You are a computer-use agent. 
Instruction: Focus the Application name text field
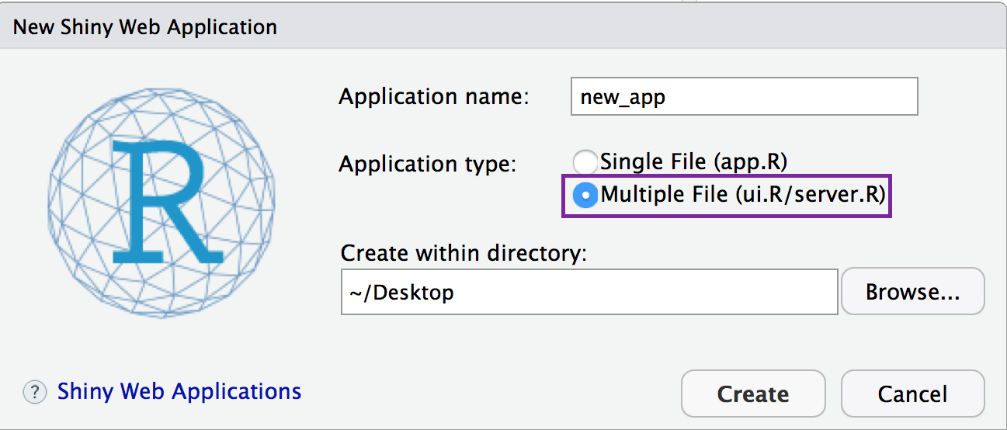coord(744,96)
